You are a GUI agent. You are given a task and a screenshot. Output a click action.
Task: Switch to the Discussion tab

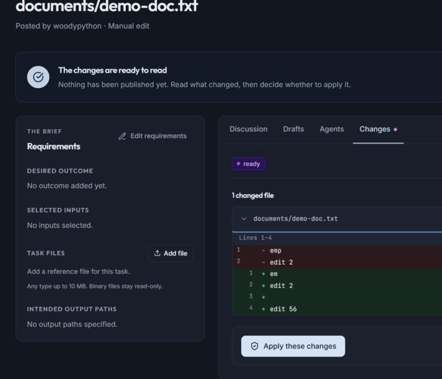point(249,129)
